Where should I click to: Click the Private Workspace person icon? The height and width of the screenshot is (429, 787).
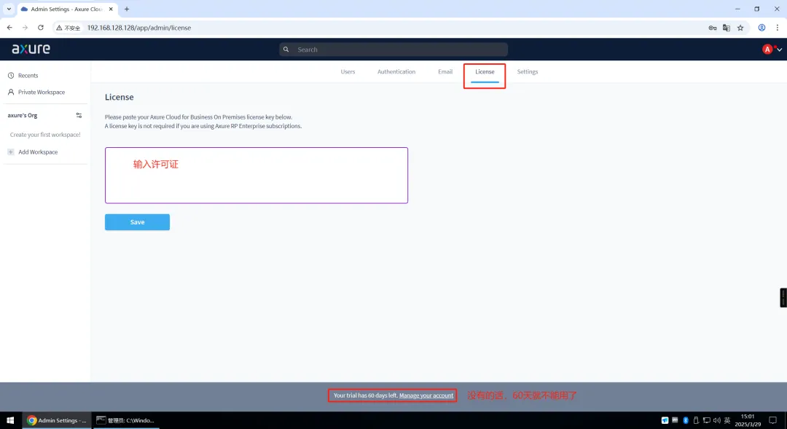tap(11, 93)
